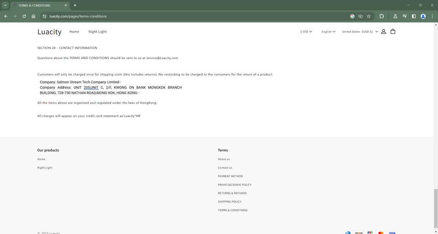
Task: Click the Salmon Stream Tech Company Limited text
Action: pos(88,82)
